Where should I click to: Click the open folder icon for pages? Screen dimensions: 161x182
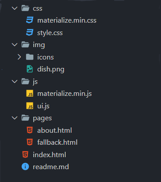25,118
